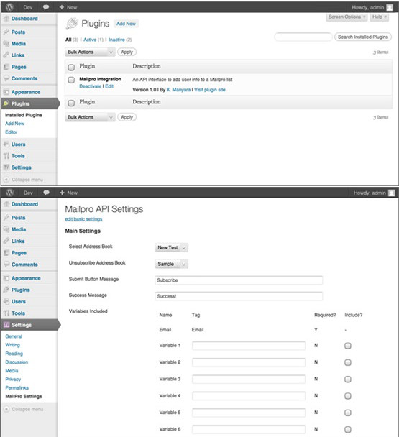Click the plus New icon in top admin bar
The width and height of the screenshot is (399, 437).
click(62, 7)
